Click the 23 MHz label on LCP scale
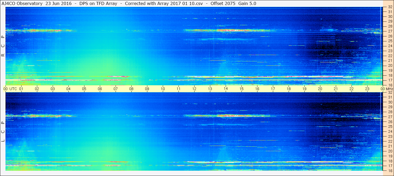 (390, 136)
